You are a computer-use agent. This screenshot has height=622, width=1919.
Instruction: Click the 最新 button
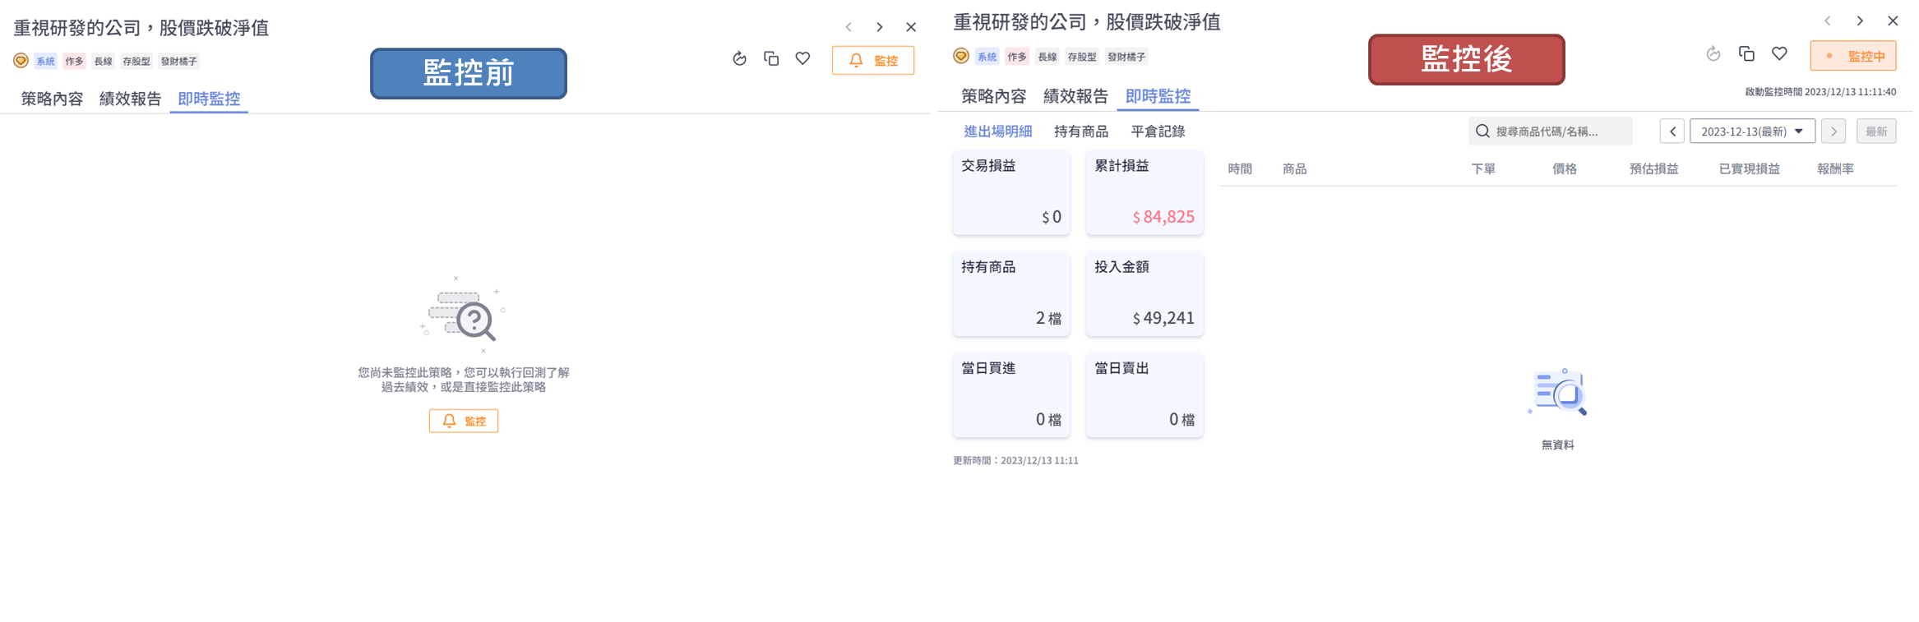coord(1876,131)
